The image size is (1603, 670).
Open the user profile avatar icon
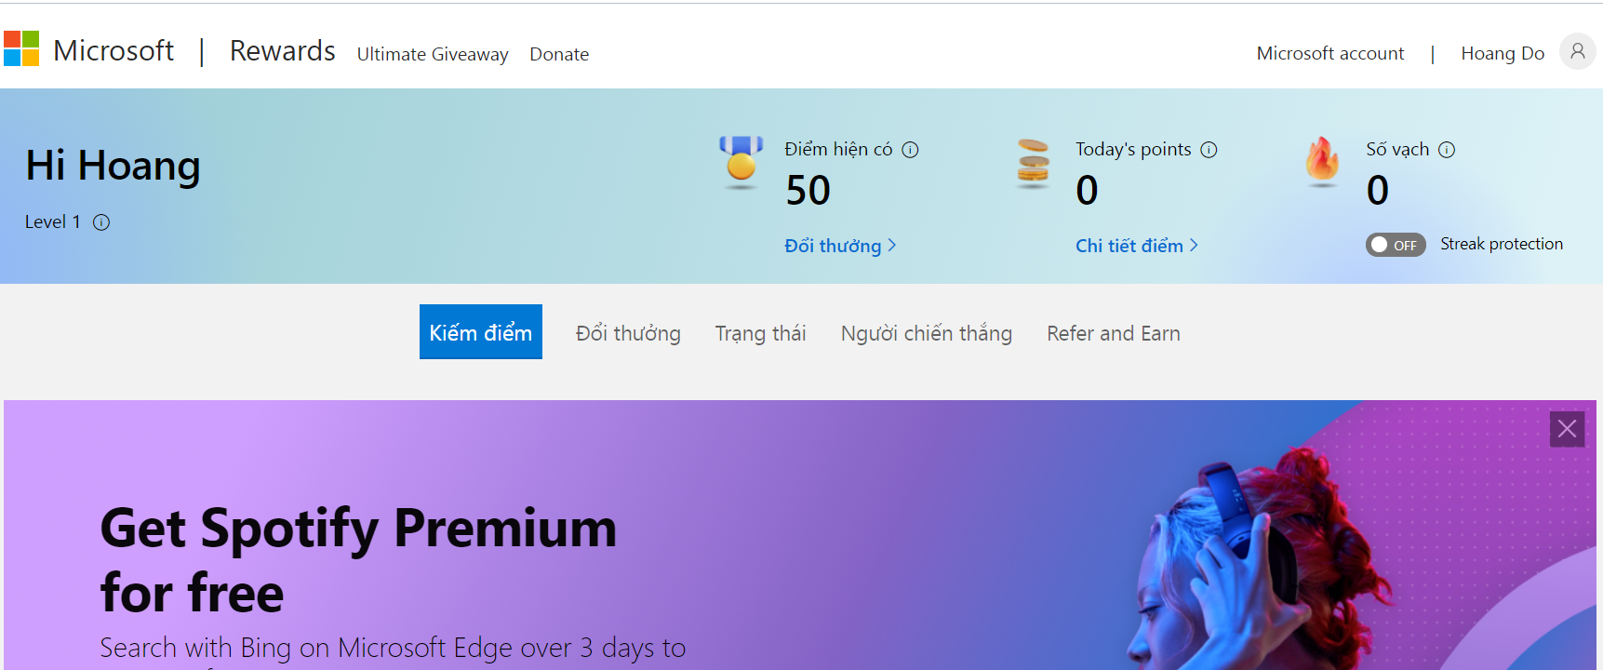(1577, 52)
